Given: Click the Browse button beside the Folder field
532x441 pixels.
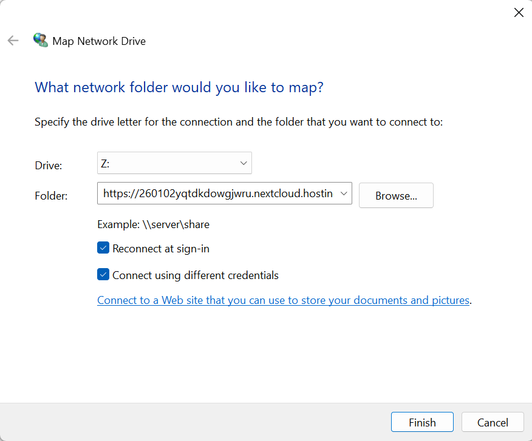Looking at the screenshot, I should (396, 195).
